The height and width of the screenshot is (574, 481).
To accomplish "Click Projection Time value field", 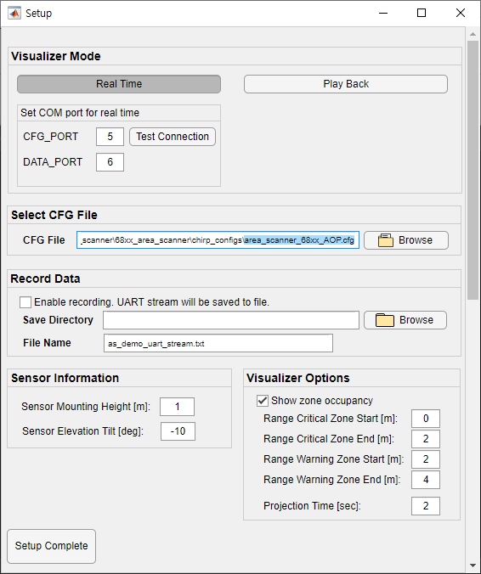I will [425, 506].
